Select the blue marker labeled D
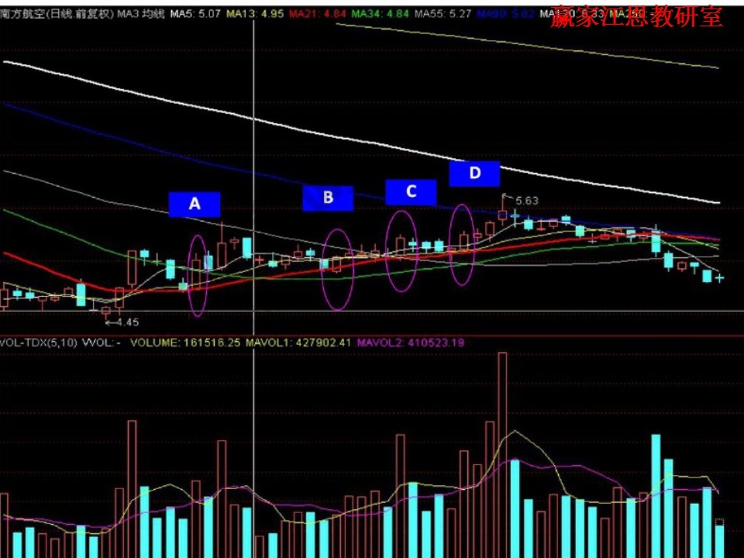Screen dimensions: 744x558 (474, 173)
